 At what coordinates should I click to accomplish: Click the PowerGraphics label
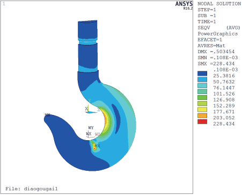pyautogui.click(x=217, y=34)
